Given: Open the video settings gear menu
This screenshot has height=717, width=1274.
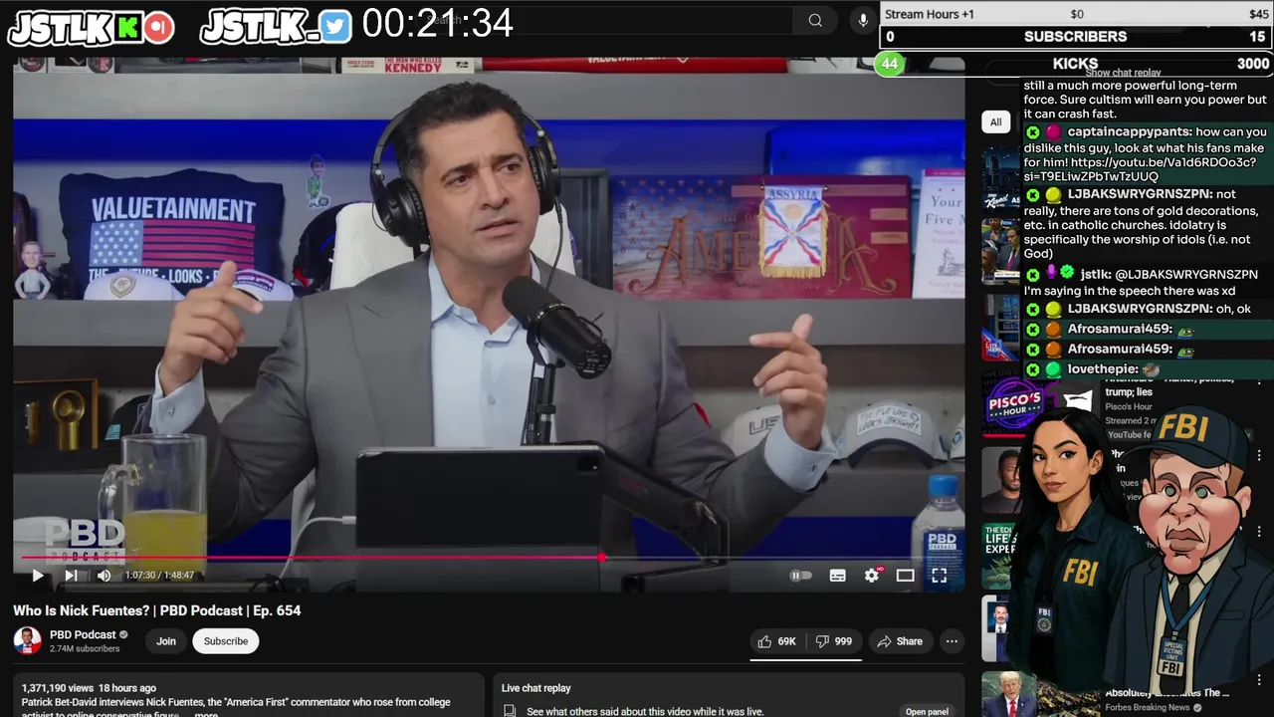Looking at the screenshot, I should (x=872, y=576).
